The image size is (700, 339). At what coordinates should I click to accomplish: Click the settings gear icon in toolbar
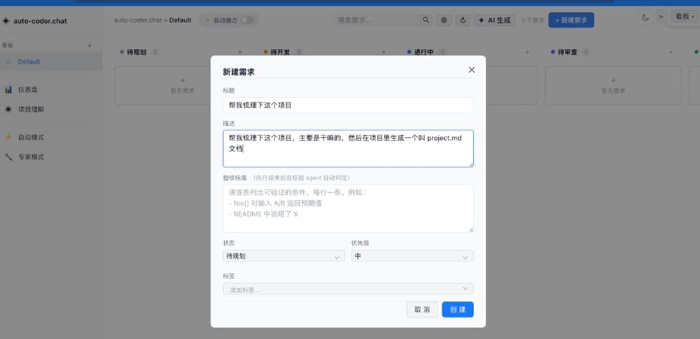click(444, 20)
